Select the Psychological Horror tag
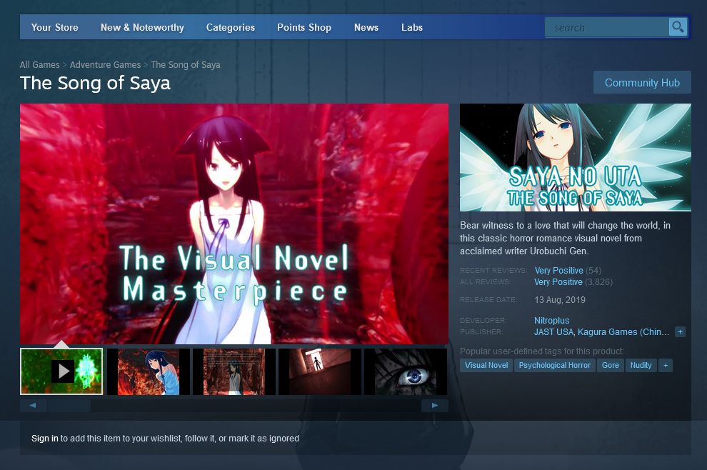 tap(555, 365)
